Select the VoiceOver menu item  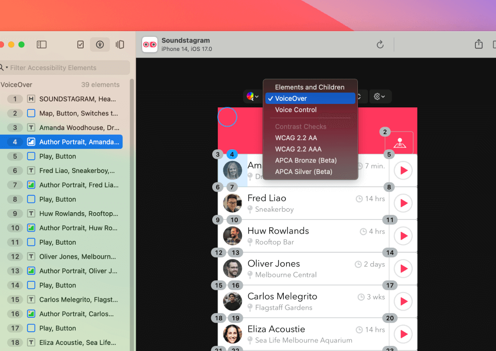[x=309, y=98]
